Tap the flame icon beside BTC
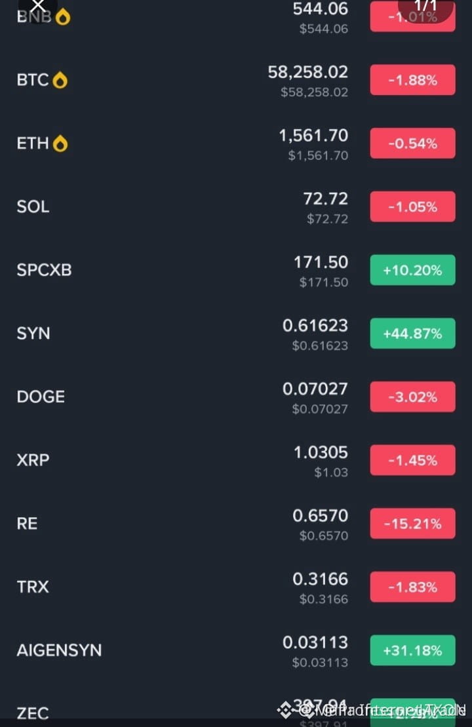The height and width of the screenshot is (727, 472). (60, 80)
